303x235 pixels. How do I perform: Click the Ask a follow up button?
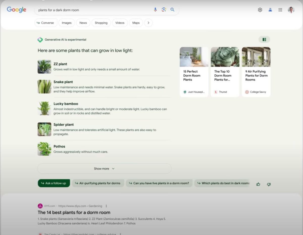54,183
